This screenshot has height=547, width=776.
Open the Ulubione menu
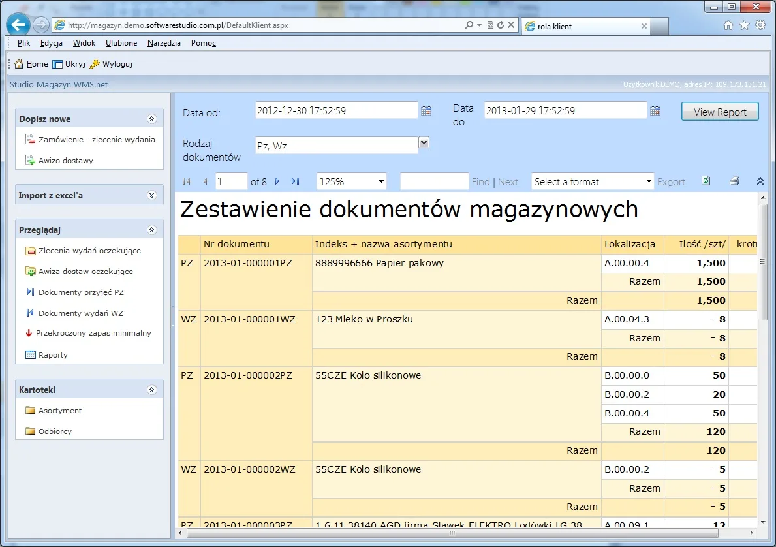point(121,43)
